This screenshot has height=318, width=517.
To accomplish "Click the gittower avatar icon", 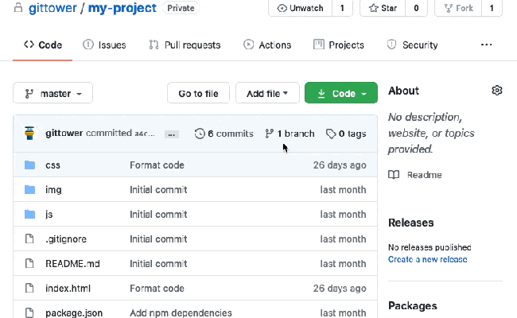I will coord(29,133).
